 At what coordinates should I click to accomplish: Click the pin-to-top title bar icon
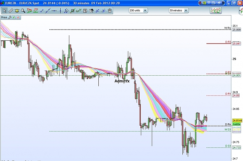click(x=209, y=3)
